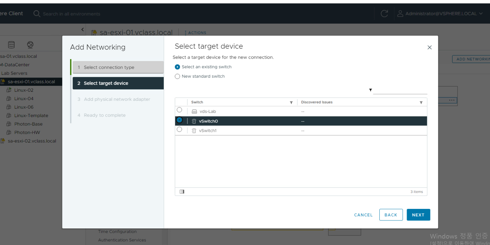Open the Discovered Issues column filter

click(x=421, y=102)
